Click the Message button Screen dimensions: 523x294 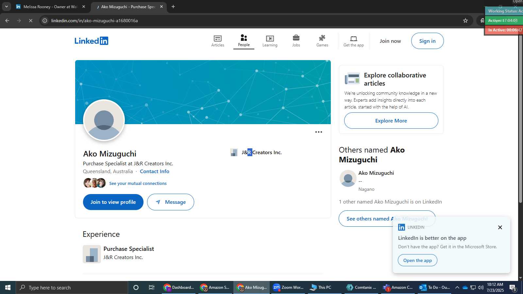(171, 202)
